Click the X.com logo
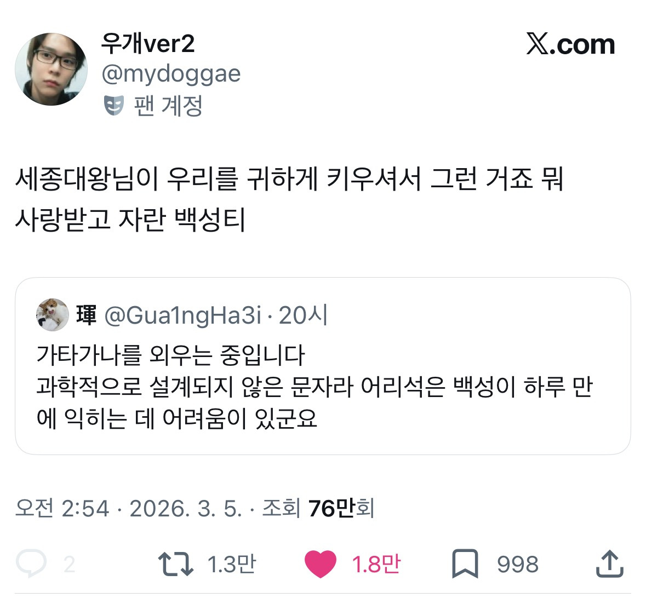This screenshot has width=646, height=598. [570, 44]
